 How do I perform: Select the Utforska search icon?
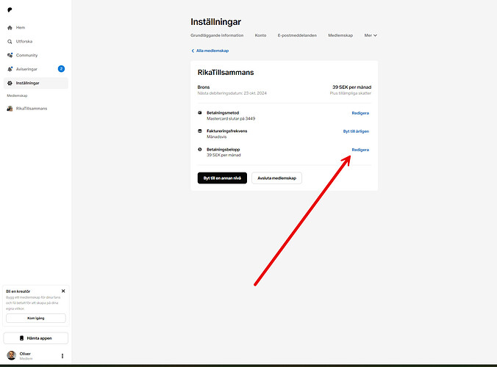click(x=10, y=41)
